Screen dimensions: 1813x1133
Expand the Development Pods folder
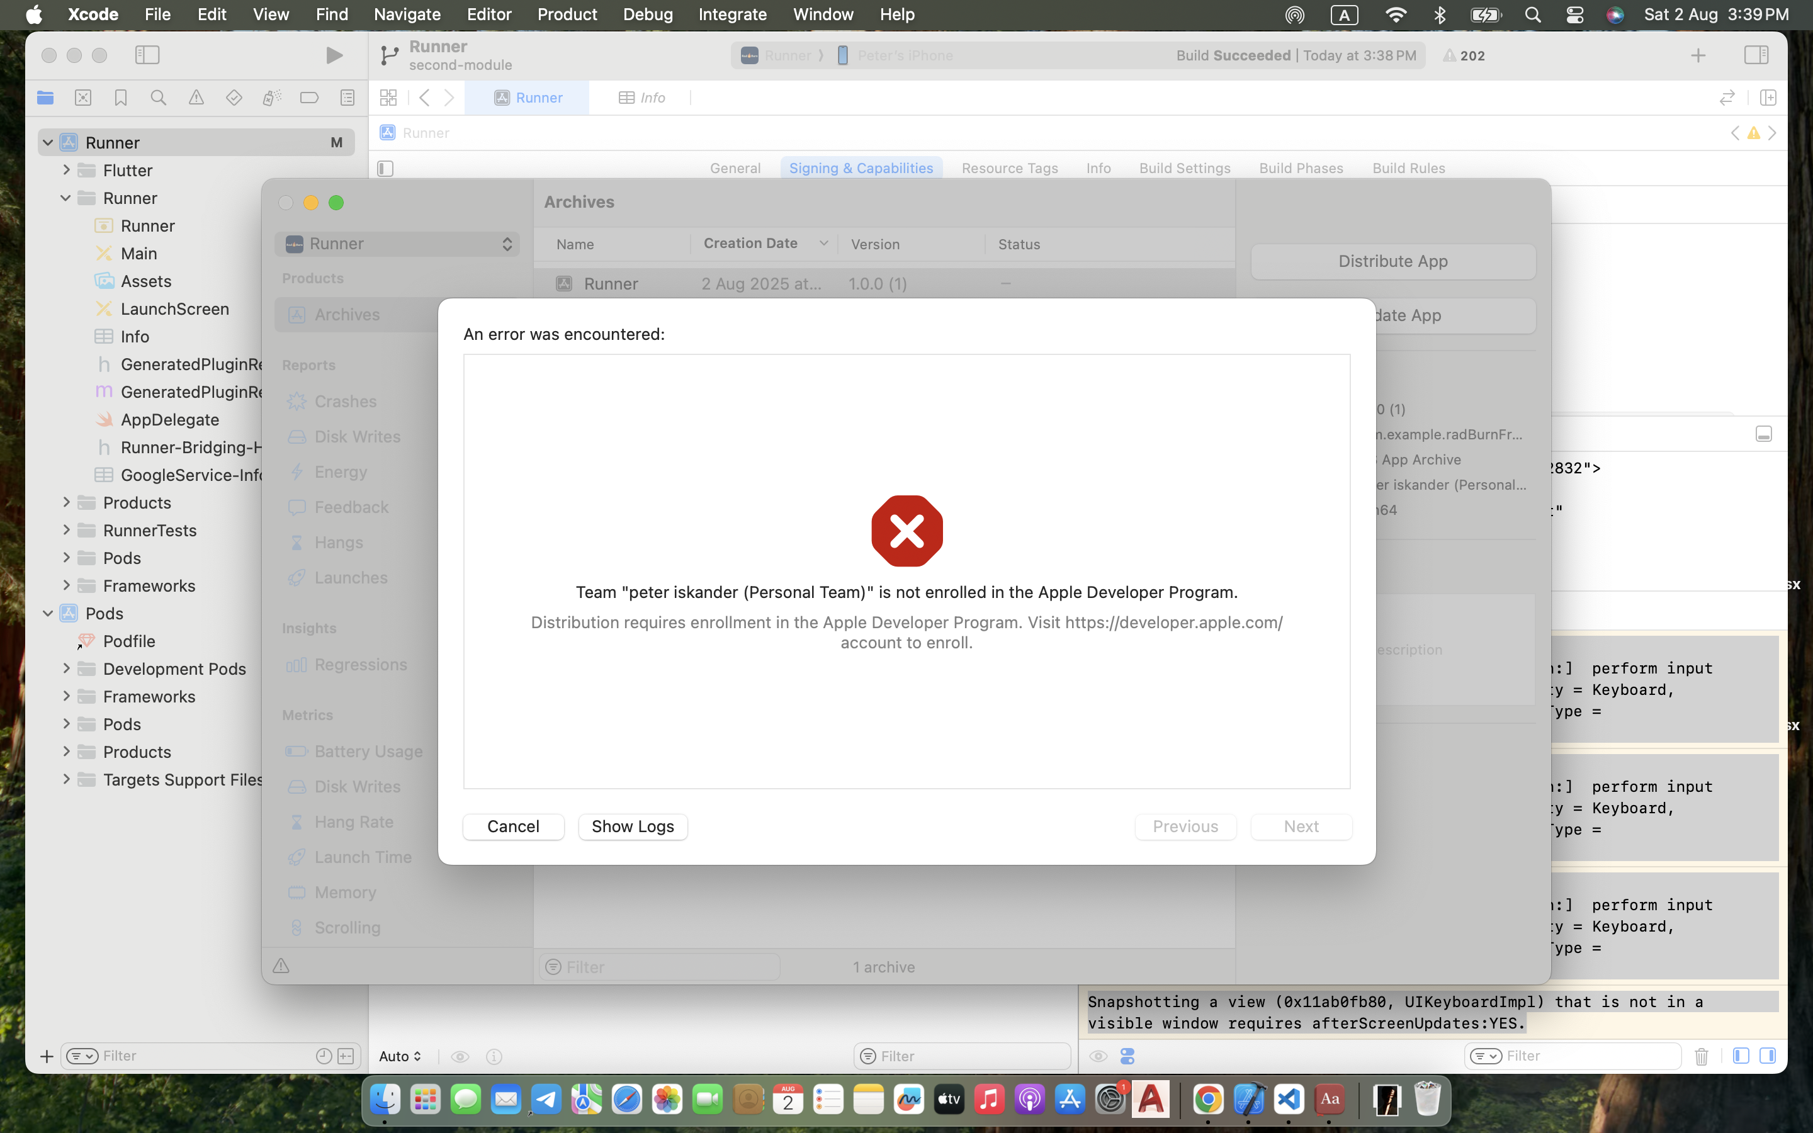66,668
